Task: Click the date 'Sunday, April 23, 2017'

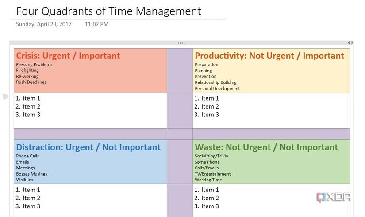Action: click(43, 24)
